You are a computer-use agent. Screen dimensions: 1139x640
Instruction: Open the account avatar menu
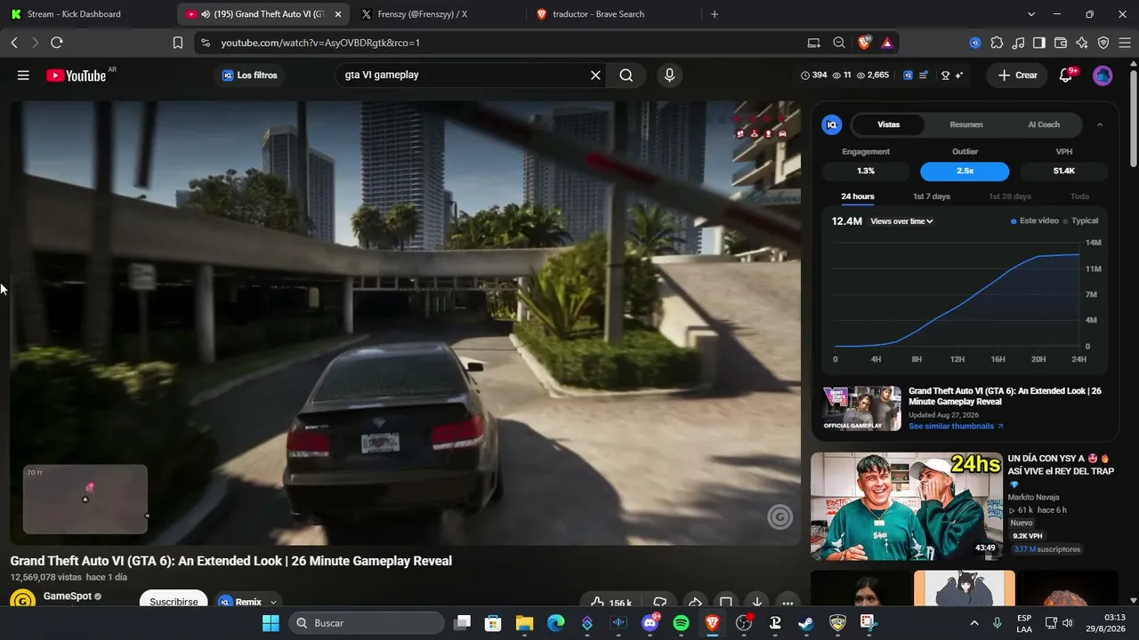click(x=1103, y=76)
